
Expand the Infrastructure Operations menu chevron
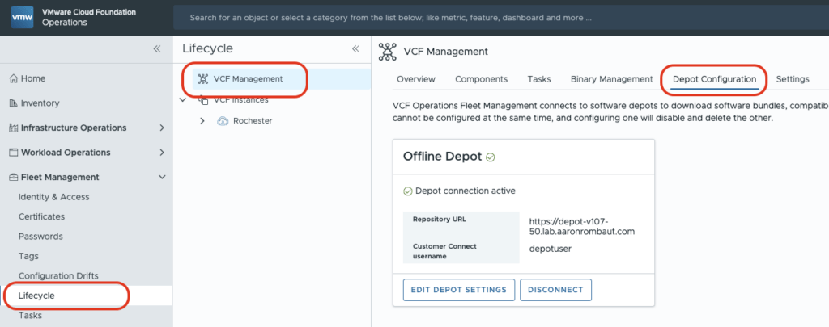coord(162,128)
